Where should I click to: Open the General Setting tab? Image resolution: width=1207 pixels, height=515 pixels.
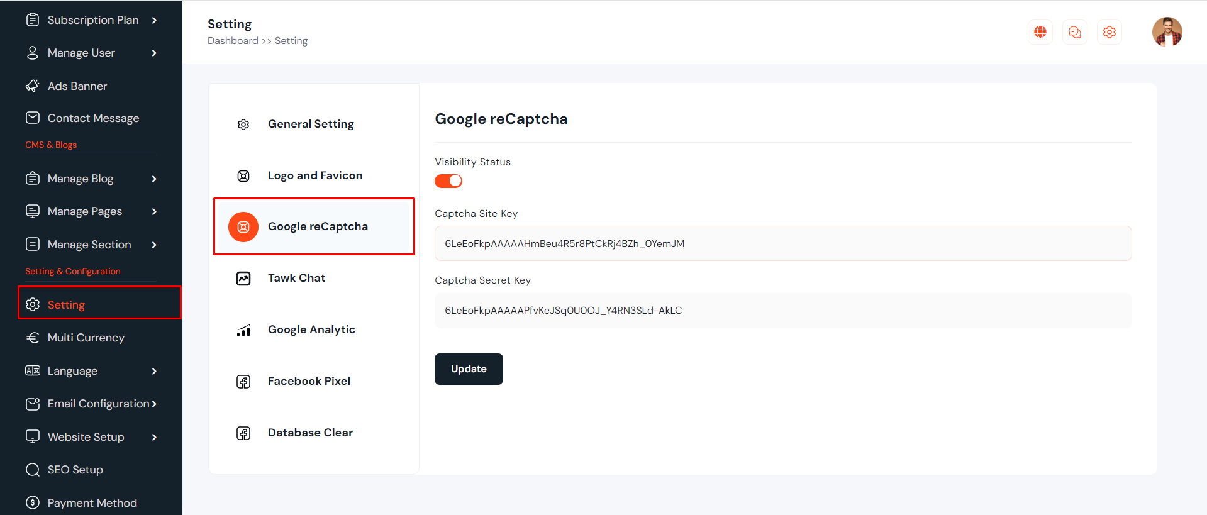pos(311,124)
